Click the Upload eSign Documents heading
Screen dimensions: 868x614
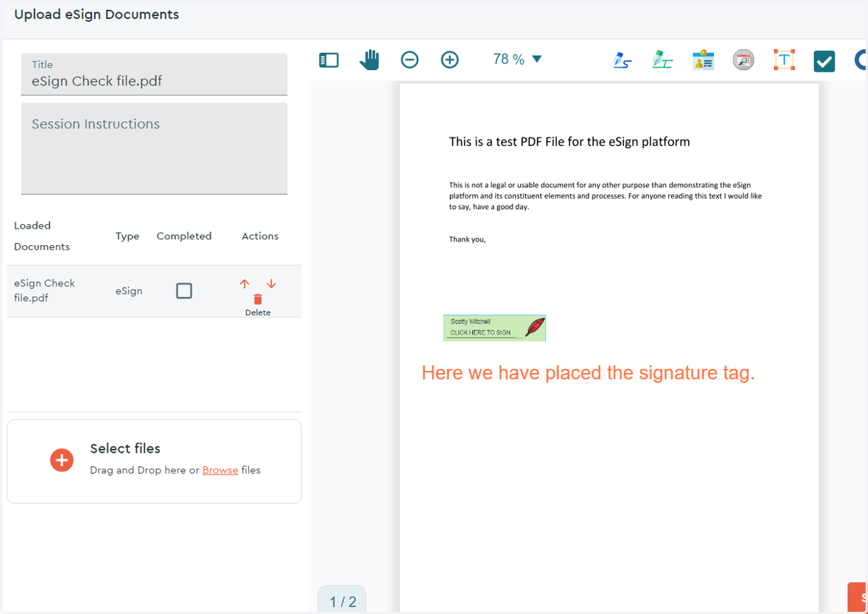[97, 14]
